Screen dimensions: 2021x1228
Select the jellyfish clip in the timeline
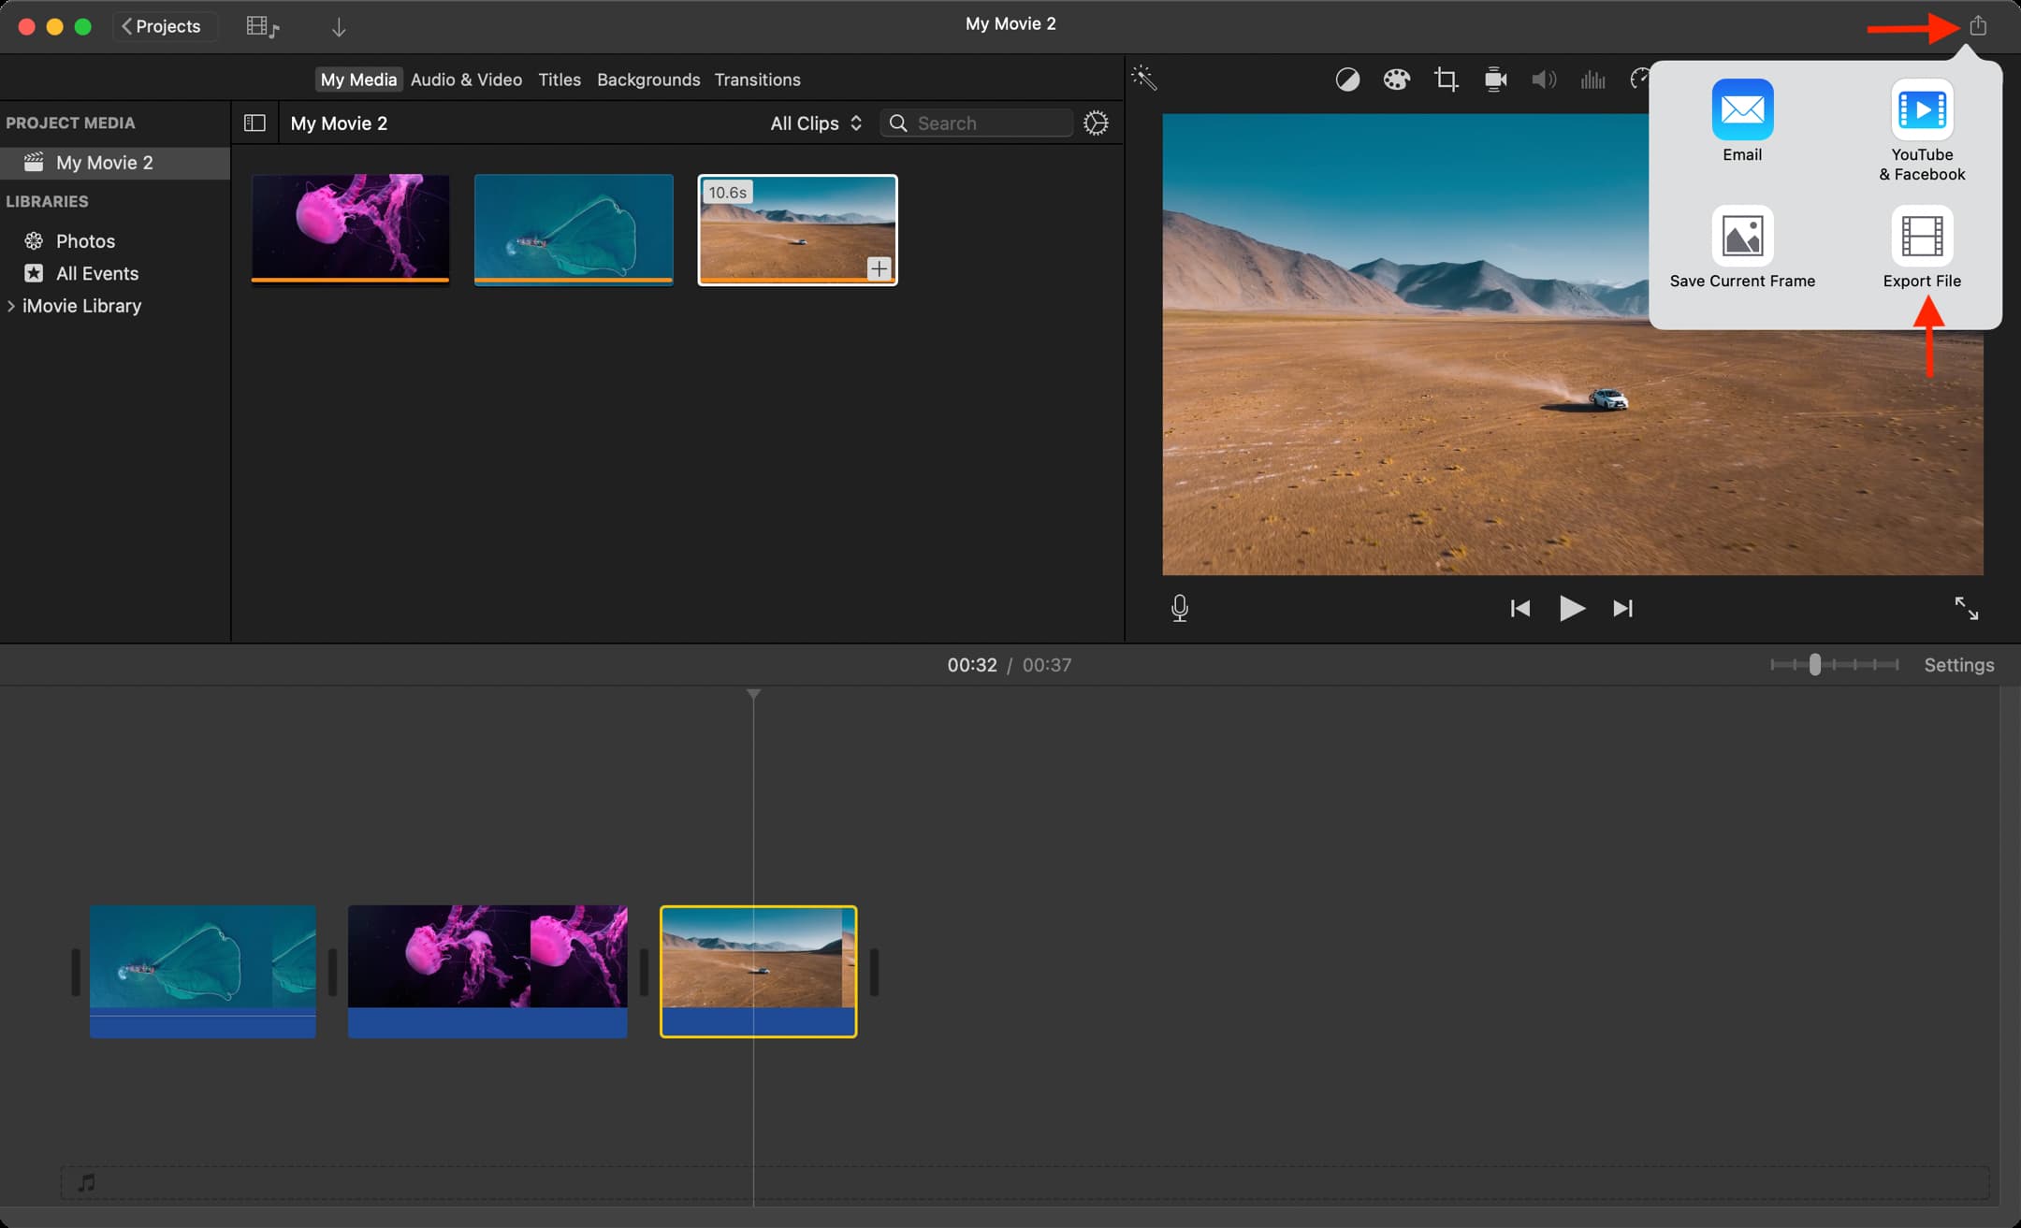[487, 971]
